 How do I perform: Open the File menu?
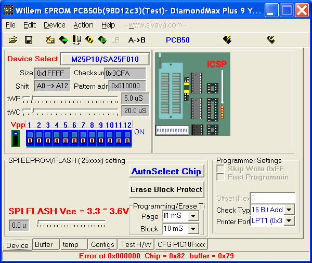(10, 25)
